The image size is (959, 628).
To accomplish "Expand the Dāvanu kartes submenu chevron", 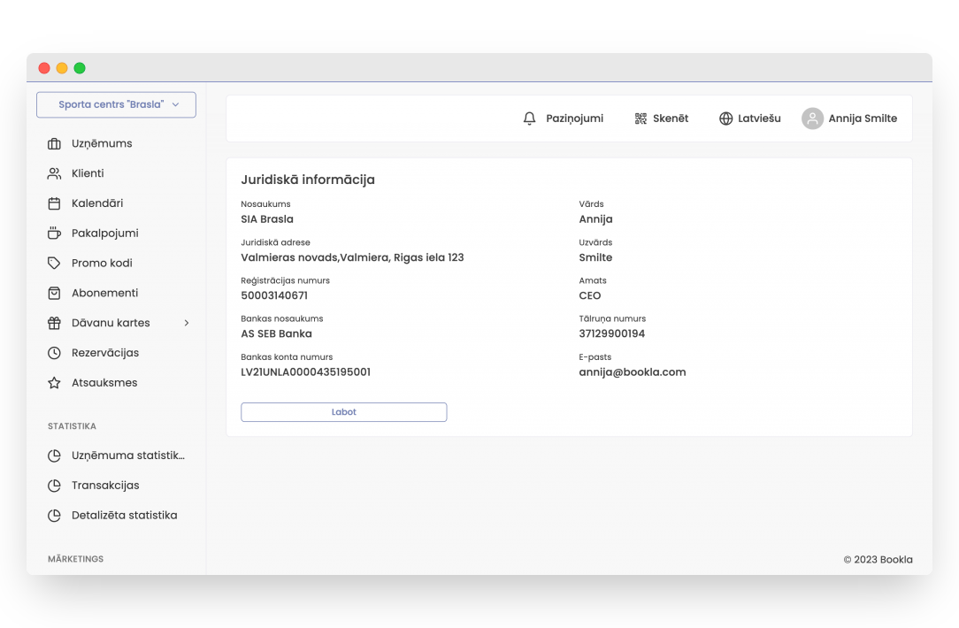I will (187, 323).
